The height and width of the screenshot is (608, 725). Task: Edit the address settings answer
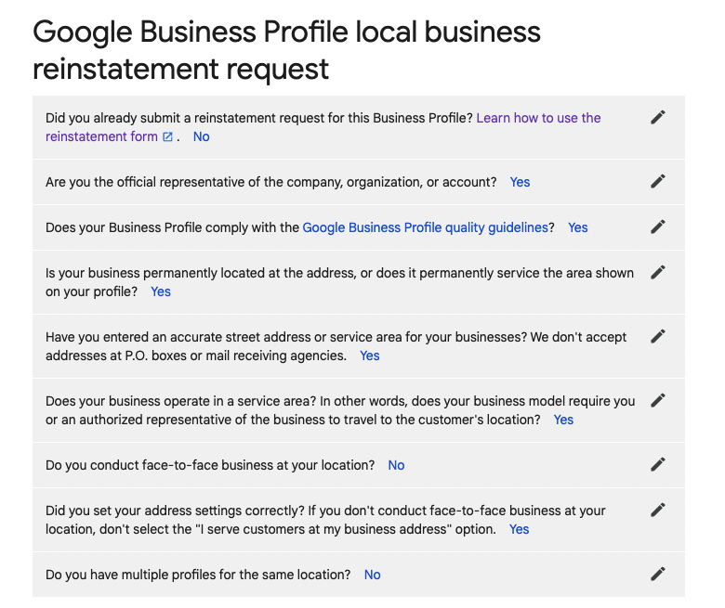click(658, 510)
